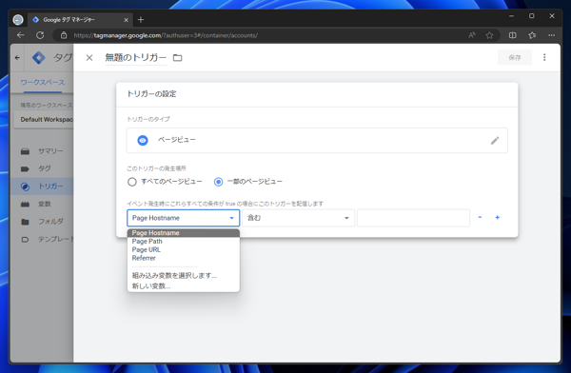This screenshot has height=373, width=571.
Task: Open タグ in the sidebar
Action: [x=44, y=168]
